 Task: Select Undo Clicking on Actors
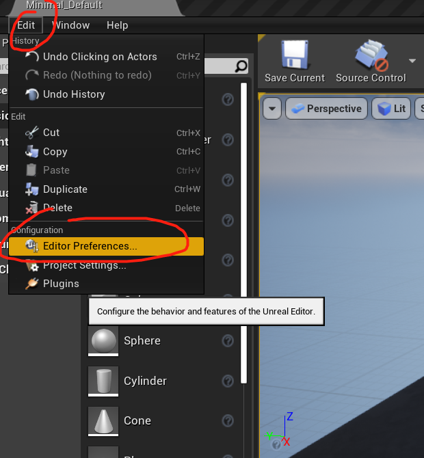tap(107, 57)
